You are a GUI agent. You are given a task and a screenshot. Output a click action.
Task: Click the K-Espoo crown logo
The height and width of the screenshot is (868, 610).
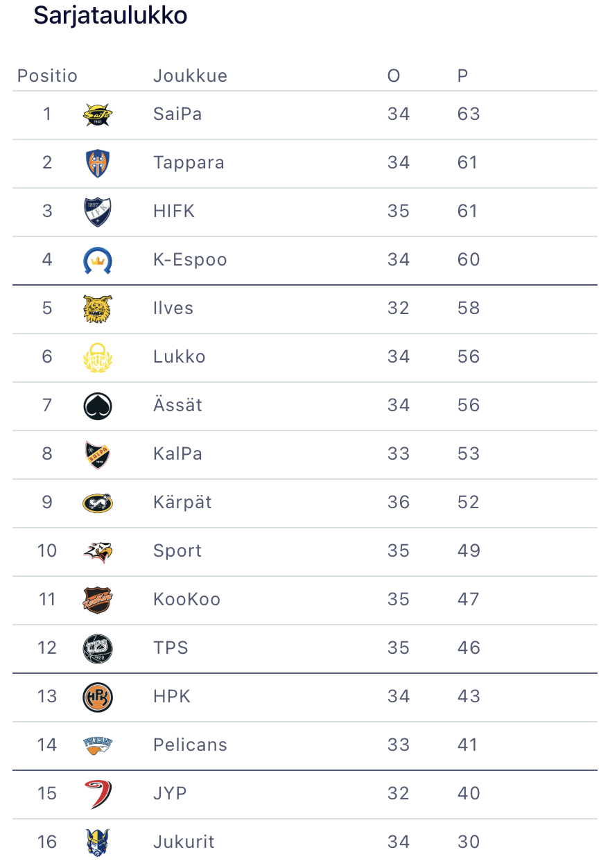point(97,260)
